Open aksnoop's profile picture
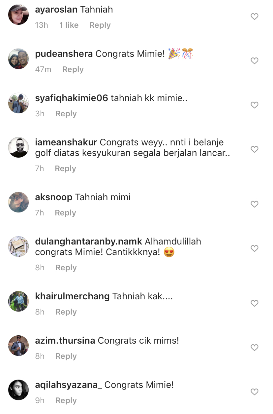This screenshot has height=414, width=273. tap(18, 202)
